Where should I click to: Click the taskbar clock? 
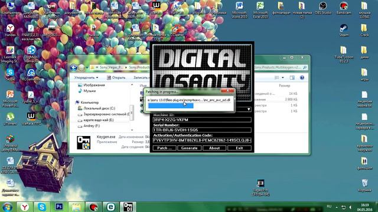pyautogui.click(x=365, y=207)
